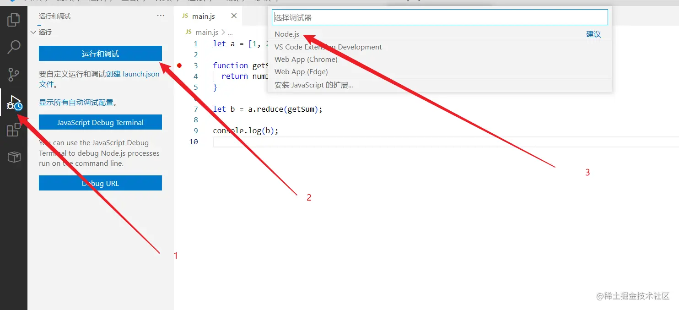This screenshot has height=310, width=679.
Task: Click the JS file icon on main.js tab
Action: click(185, 16)
